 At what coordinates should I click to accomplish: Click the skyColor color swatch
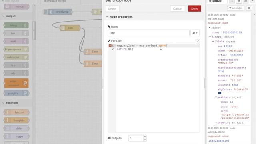tap(220, 93)
